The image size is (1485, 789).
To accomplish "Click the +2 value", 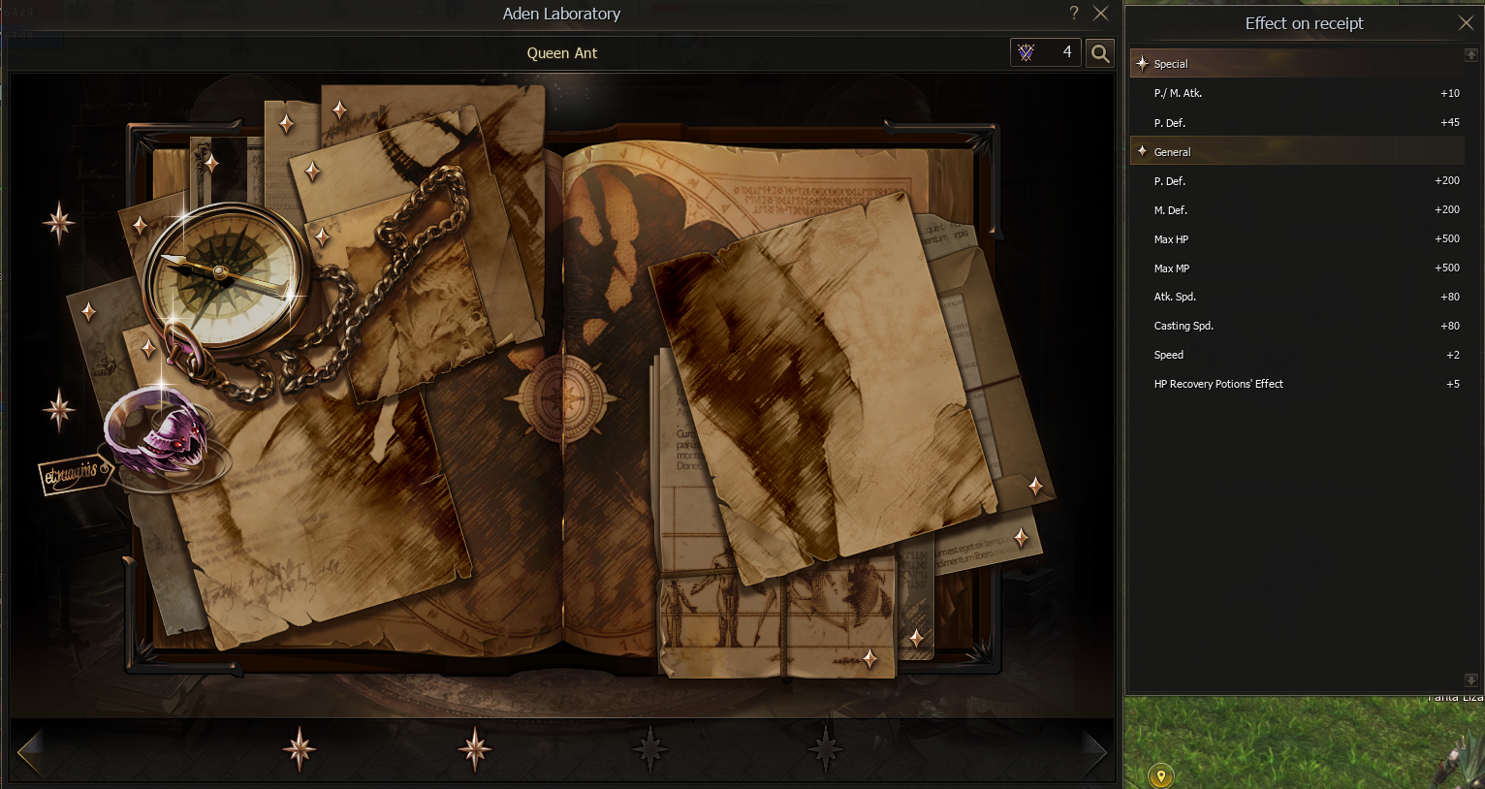I will 1453,355.
